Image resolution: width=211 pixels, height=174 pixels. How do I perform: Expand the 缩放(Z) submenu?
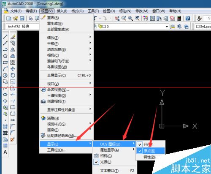(x=67, y=38)
